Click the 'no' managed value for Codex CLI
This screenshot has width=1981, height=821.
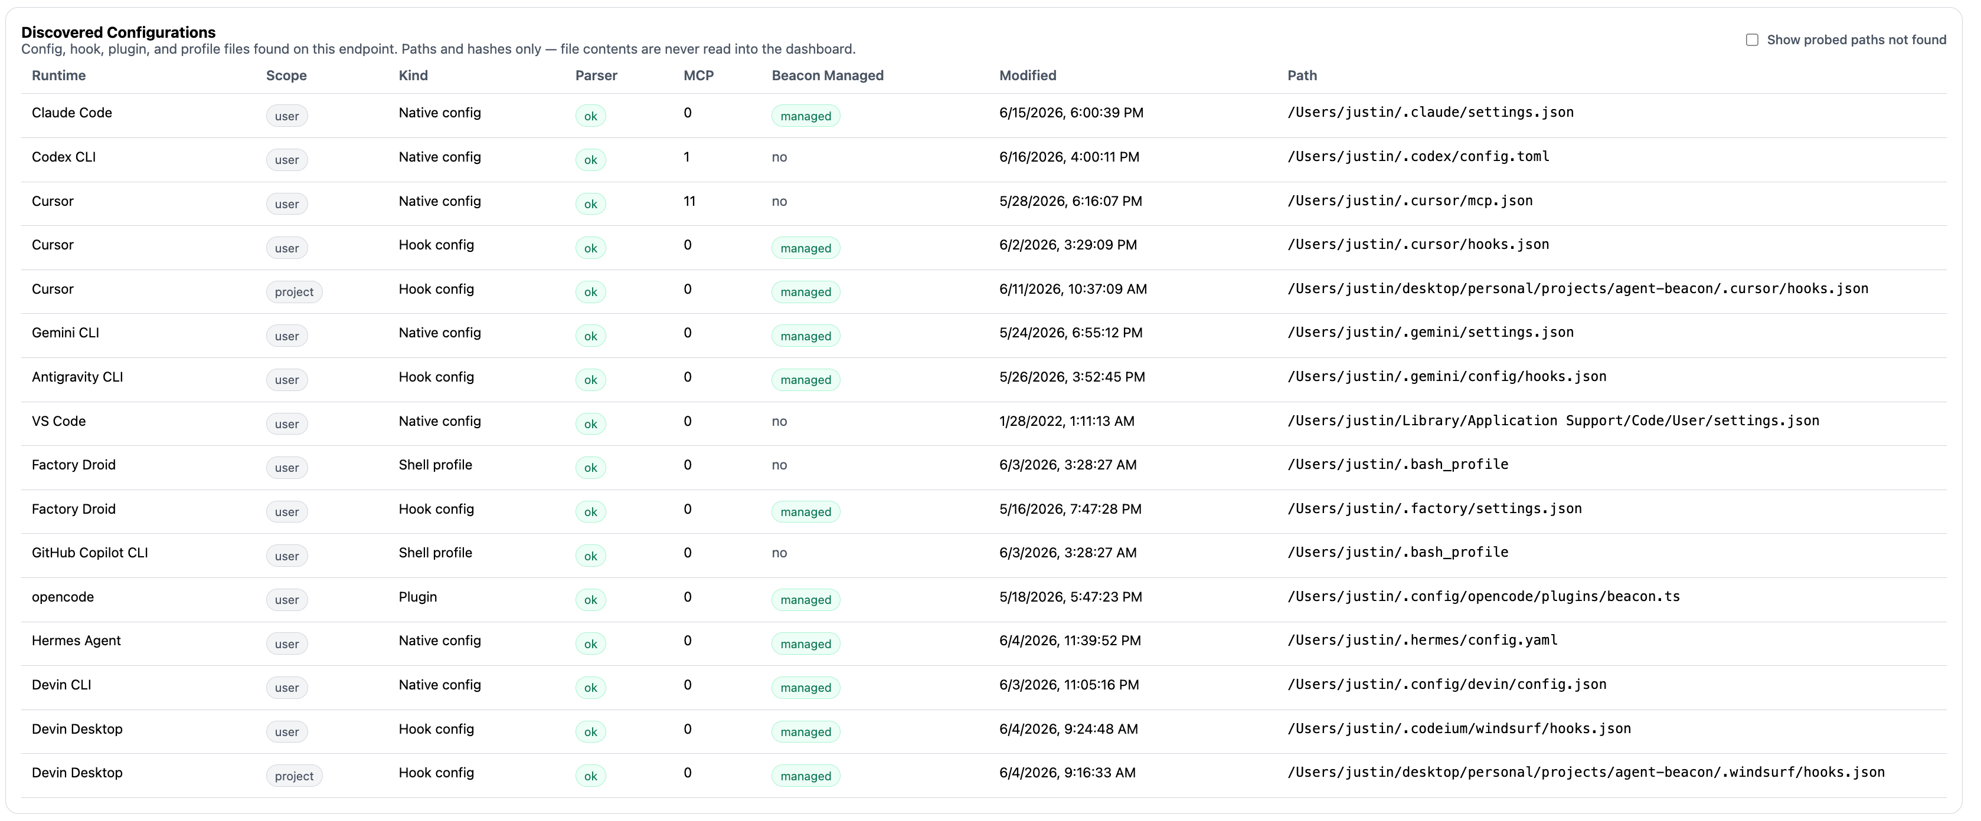tap(779, 157)
